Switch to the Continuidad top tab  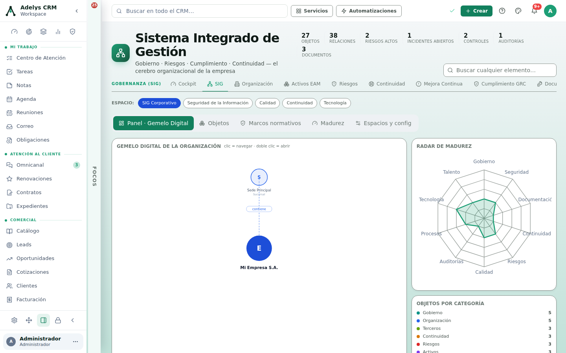(387, 84)
